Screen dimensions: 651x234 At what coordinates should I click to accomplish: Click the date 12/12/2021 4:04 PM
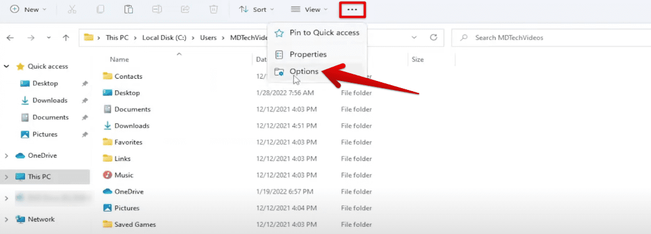click(x=287, y=208)
